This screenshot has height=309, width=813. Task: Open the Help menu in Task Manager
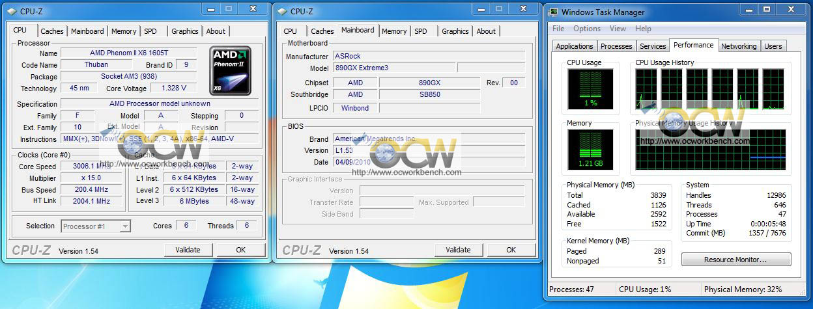click(643, 29)
